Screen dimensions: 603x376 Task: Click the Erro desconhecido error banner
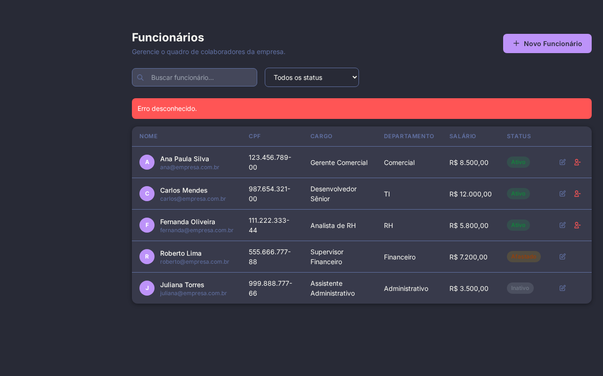361,108
